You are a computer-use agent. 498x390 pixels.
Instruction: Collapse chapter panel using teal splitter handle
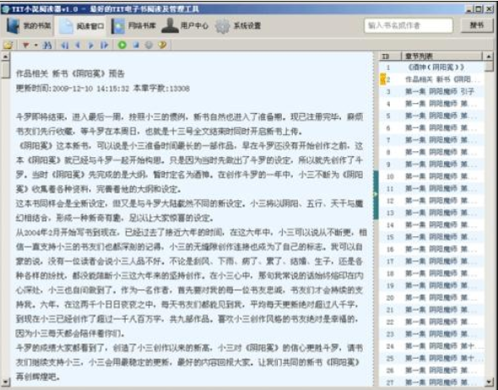(x=376, y=195)
